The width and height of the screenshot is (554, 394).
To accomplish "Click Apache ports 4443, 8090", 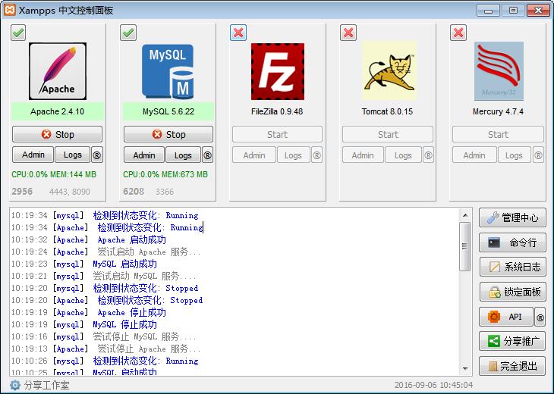I will pos(70,192).
